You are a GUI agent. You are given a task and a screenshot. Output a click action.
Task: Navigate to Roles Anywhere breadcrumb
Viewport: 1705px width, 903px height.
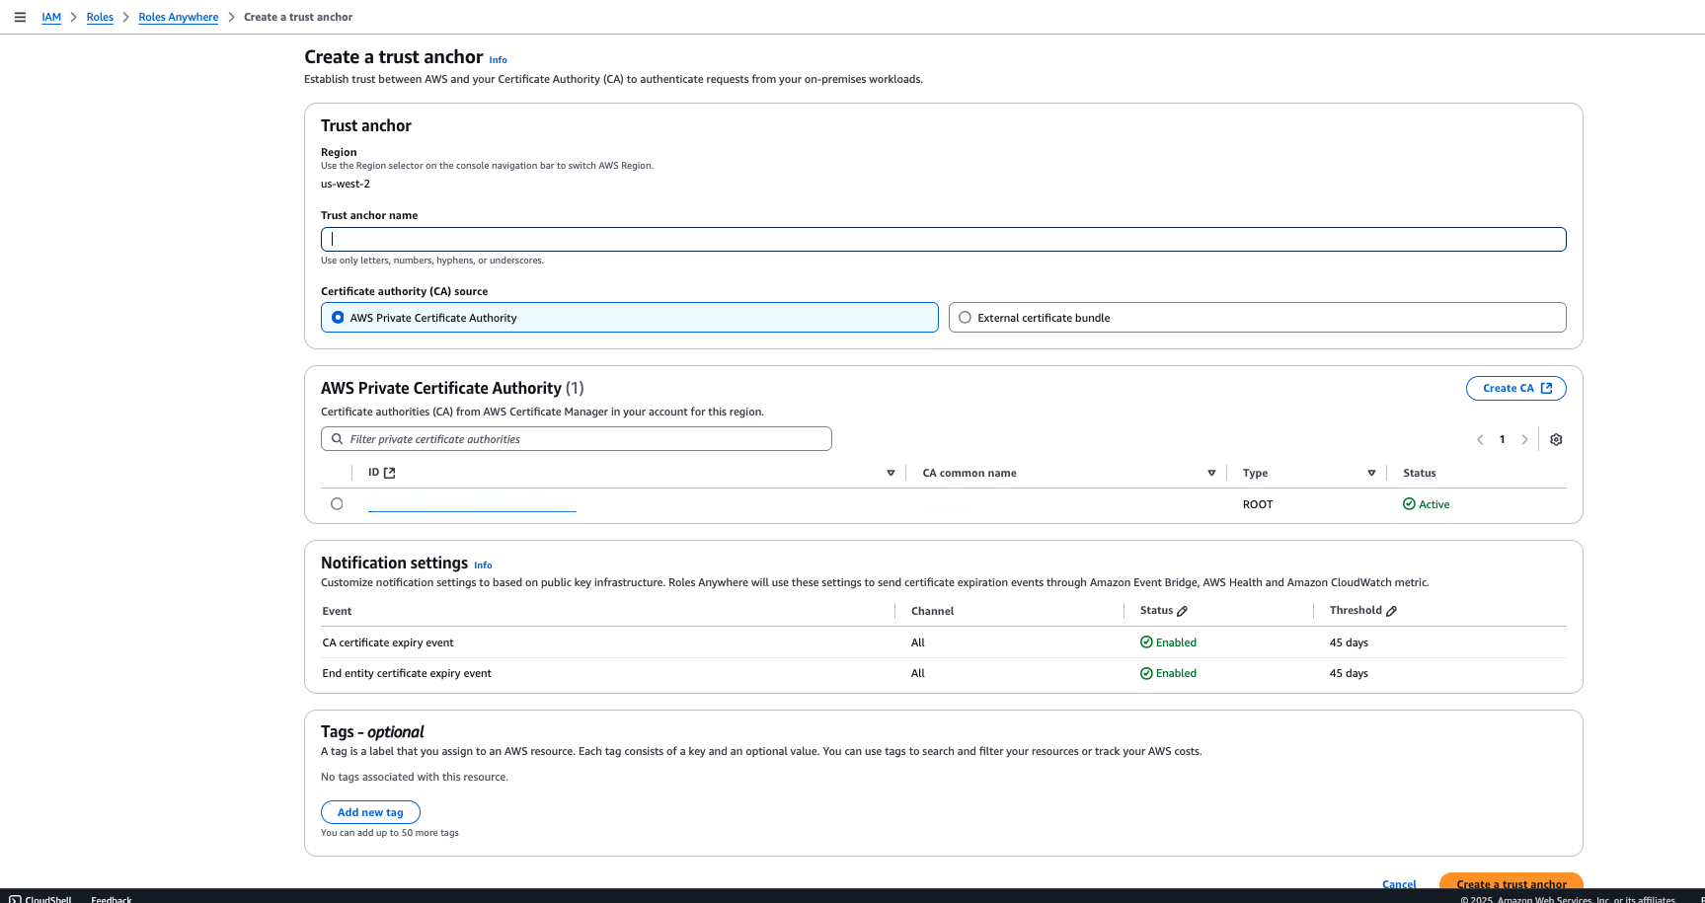pyautogui.click(x=178, y=17)
